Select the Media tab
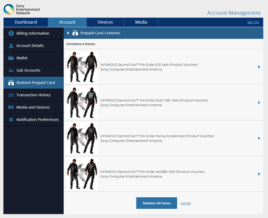268x218 pixels. (141, 22)
